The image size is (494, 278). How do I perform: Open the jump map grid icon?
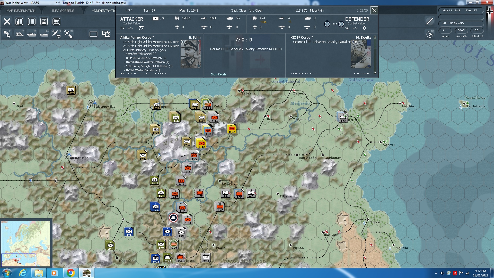56,21
